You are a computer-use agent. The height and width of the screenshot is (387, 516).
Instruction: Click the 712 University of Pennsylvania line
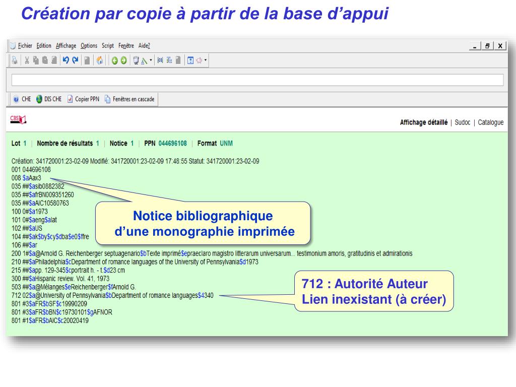(112, 295)
